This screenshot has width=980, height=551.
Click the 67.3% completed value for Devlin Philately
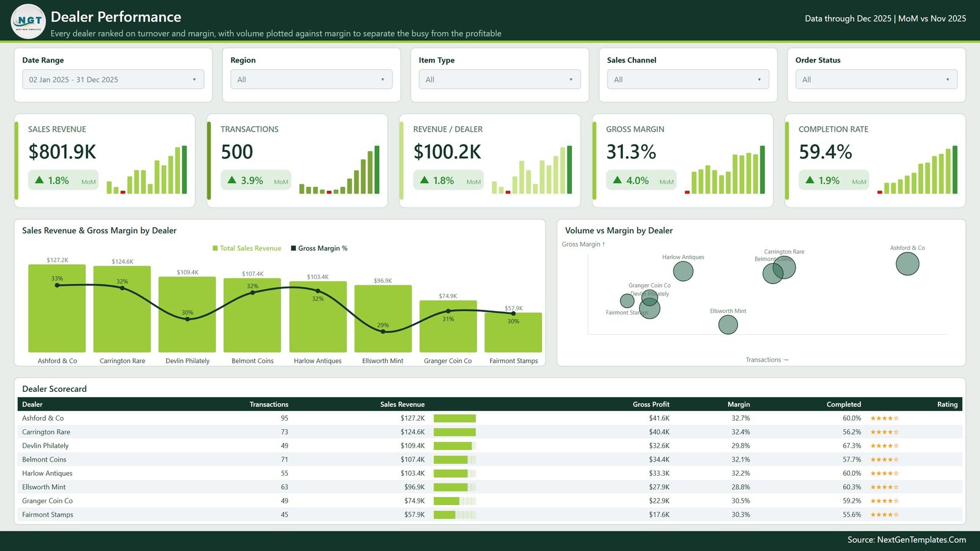point(851,446)
